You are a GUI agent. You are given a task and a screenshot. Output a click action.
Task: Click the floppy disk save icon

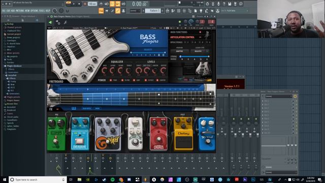click(230, 4)
